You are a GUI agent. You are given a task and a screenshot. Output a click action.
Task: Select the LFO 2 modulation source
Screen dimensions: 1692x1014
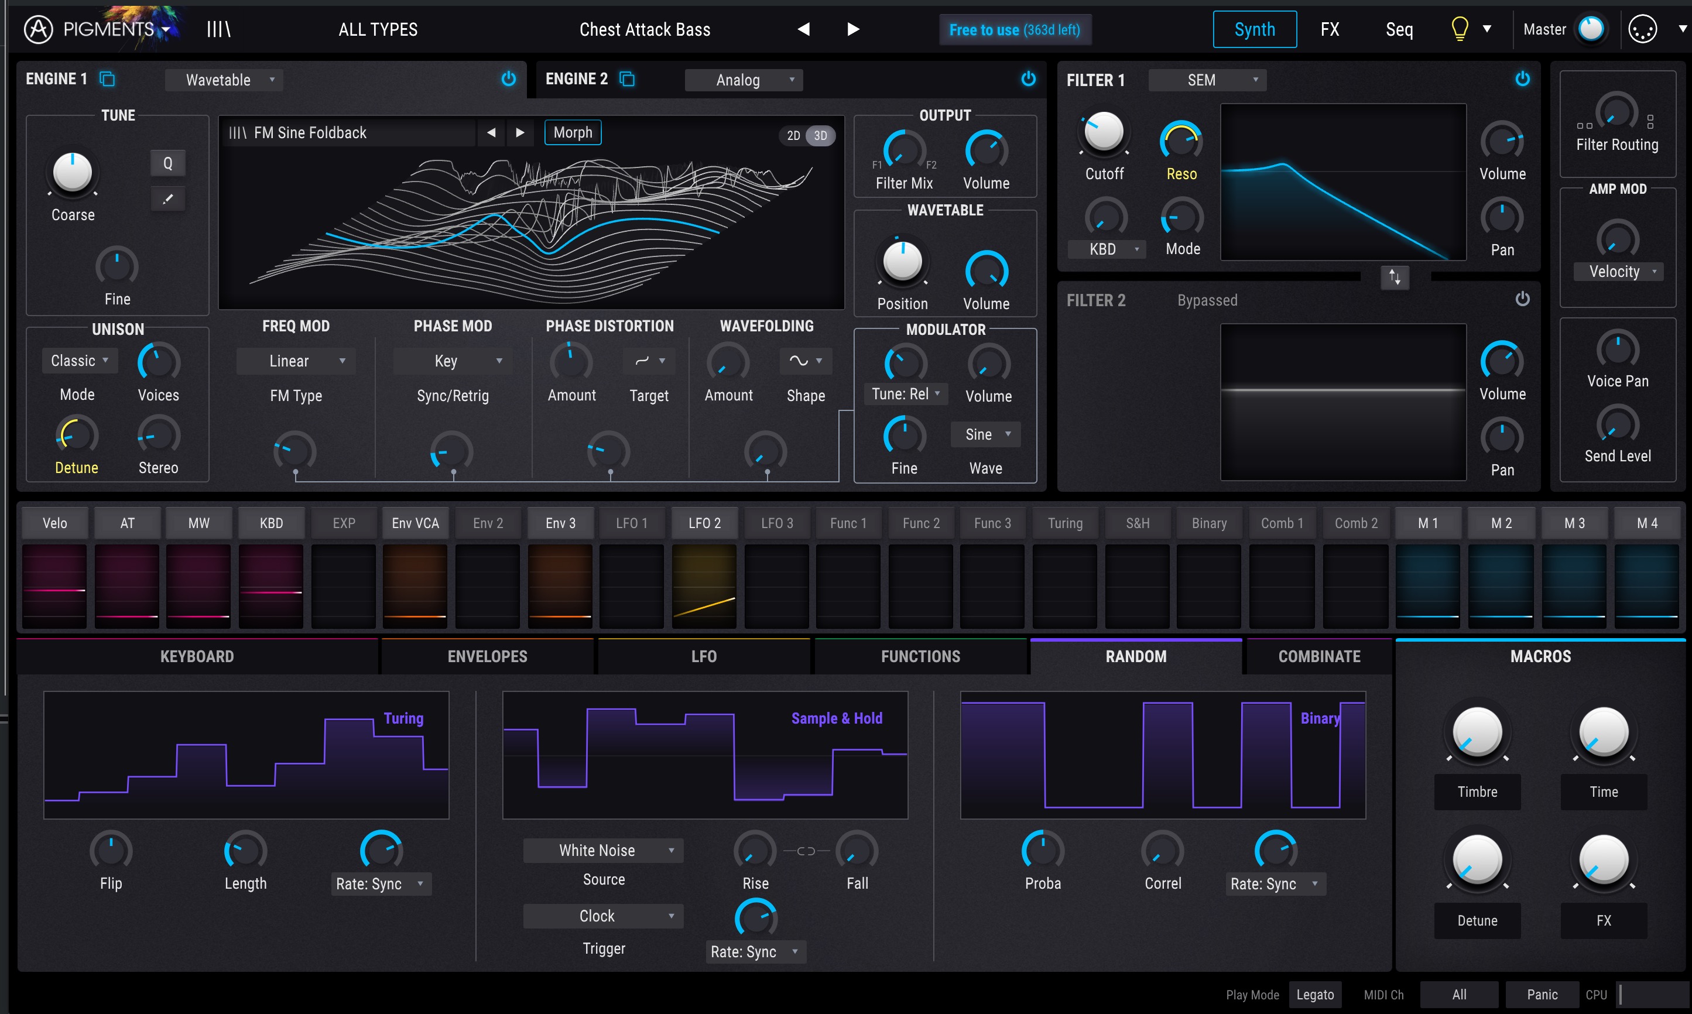(704, 523)
